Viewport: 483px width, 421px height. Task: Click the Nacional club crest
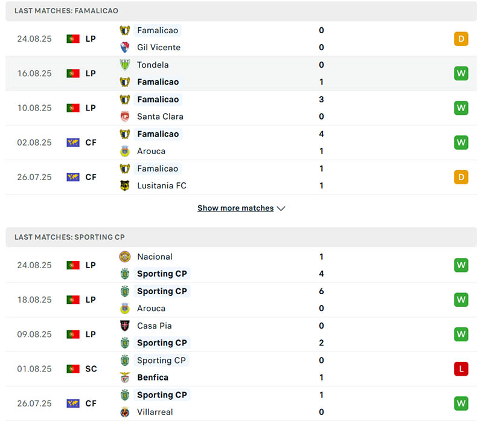(x=125, y=257)
